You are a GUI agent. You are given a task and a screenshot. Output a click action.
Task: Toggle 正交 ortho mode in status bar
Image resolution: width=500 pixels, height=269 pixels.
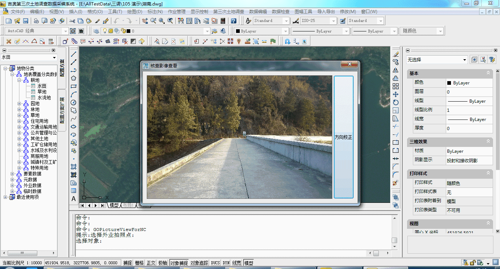(x=151, y=263)
